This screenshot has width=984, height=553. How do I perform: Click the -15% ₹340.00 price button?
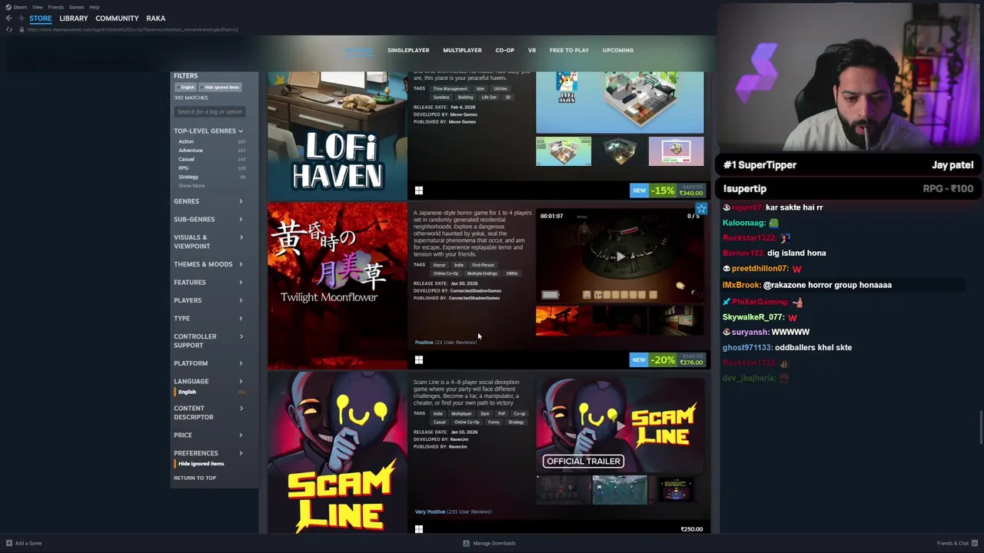pos(667,190)
